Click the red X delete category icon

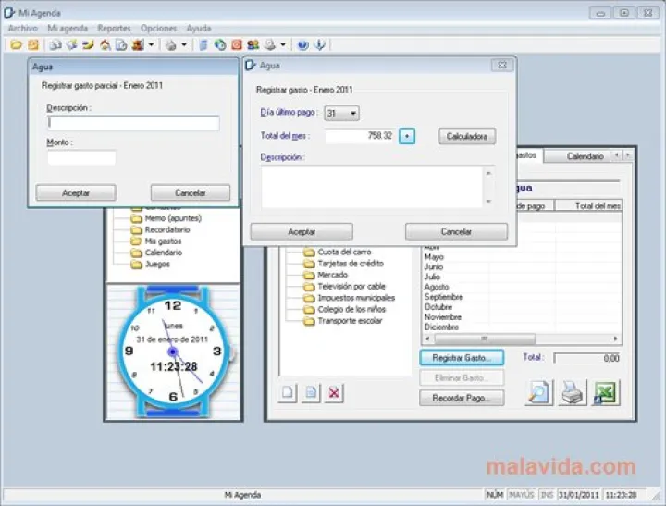pyautogui.click(x=334, y=393)
